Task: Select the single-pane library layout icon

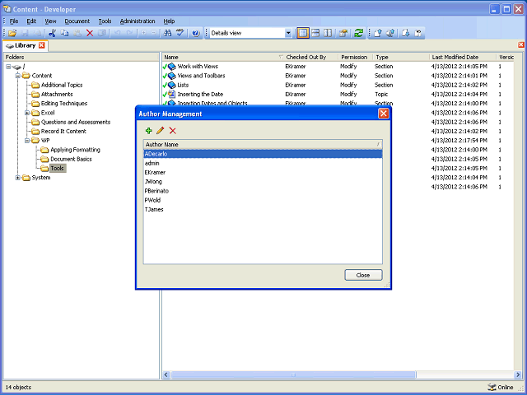Action: tap(303, 33)
